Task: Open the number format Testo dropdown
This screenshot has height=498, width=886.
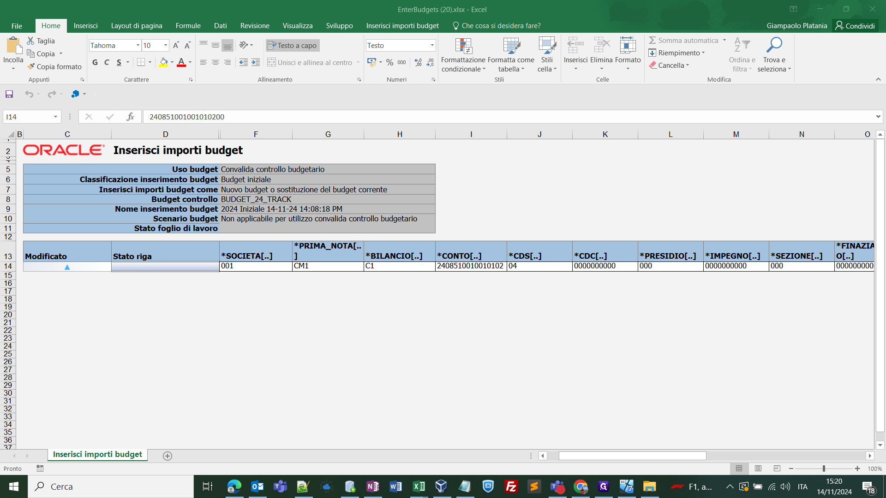Action: pyautogui.click(x=432, y=45)
